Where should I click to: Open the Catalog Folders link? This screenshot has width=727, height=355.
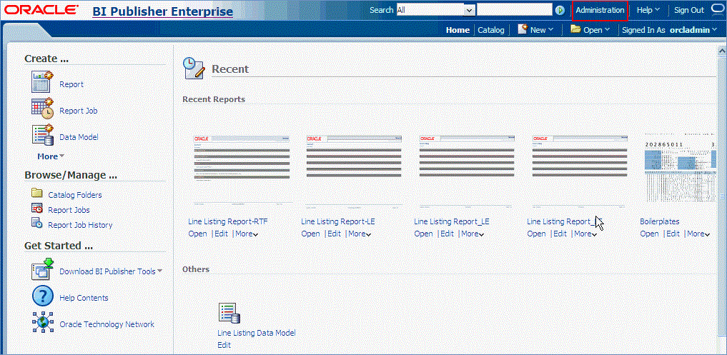[75, 195]
